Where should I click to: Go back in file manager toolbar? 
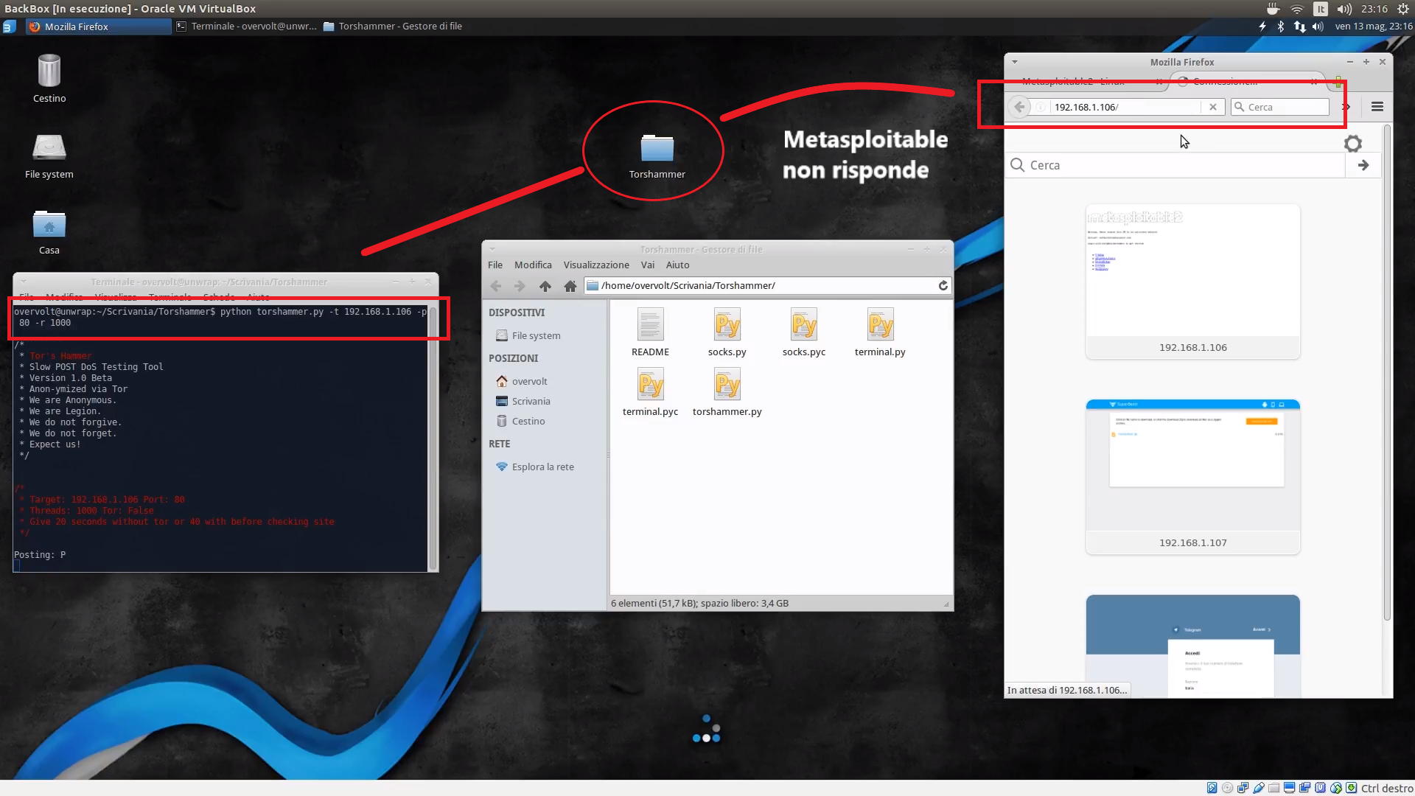(x=496, y=286)
